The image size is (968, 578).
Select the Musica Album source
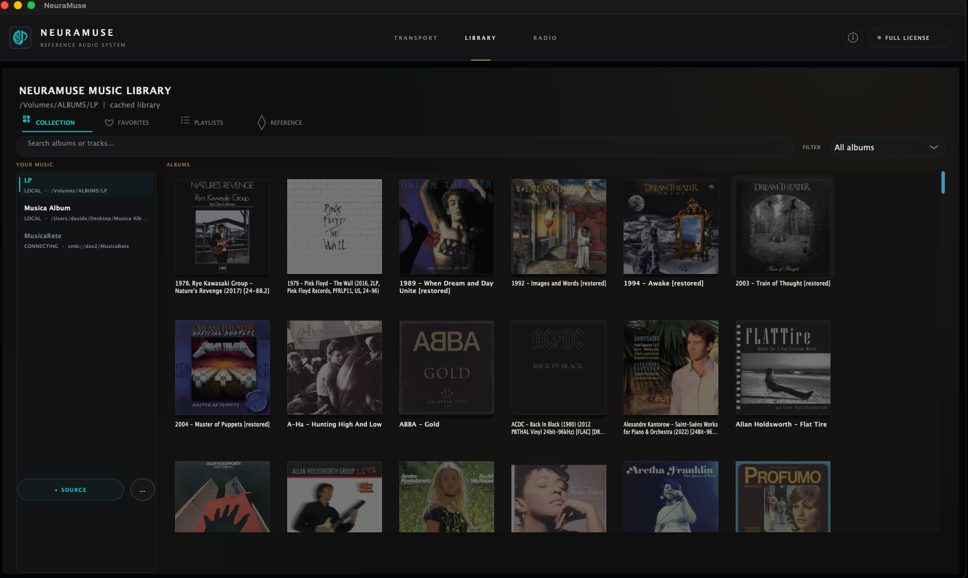pos(86,213)
